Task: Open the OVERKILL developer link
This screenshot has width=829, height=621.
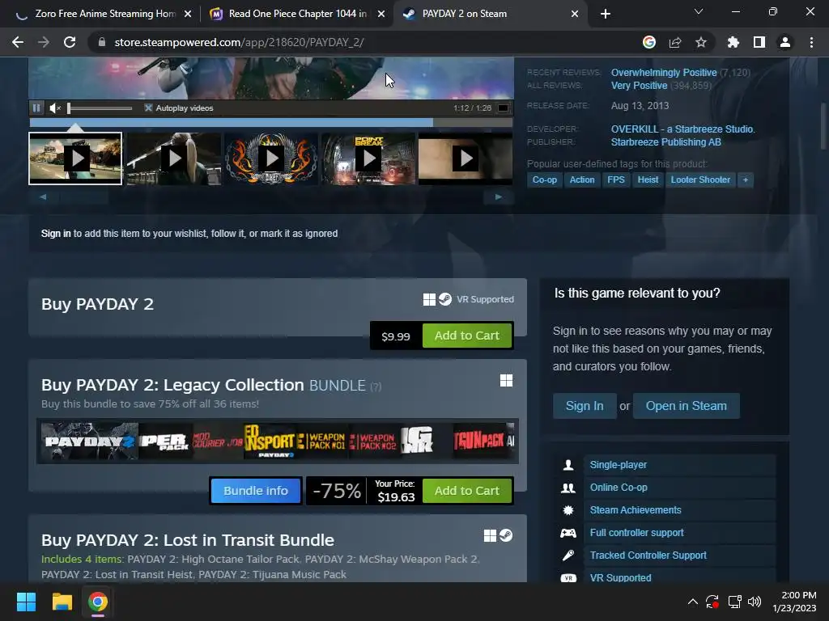Action: [682, 129]
